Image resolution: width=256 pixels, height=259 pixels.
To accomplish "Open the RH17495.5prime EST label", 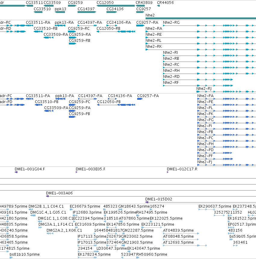I will click(152, 212).
